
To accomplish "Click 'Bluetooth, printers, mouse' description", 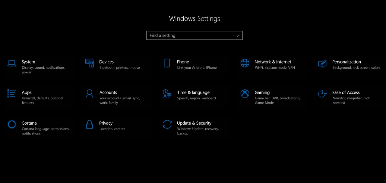I will (120, 68).
